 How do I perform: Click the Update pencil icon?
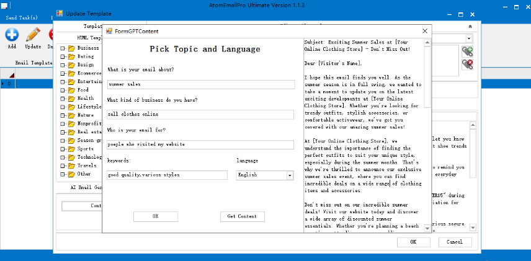pyautogui.click(x=33, y=35)
